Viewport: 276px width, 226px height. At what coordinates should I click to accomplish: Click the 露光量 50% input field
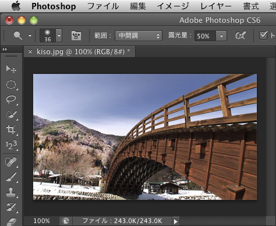(205, 36)
